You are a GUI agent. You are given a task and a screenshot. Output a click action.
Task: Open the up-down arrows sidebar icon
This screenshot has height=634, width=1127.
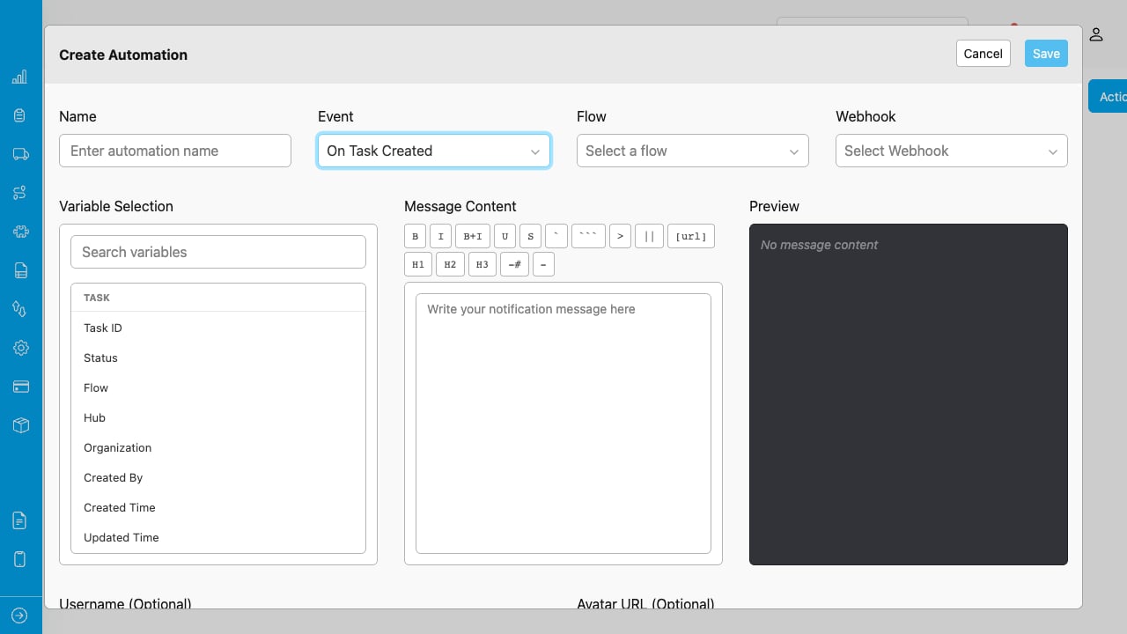pos(20,309)
